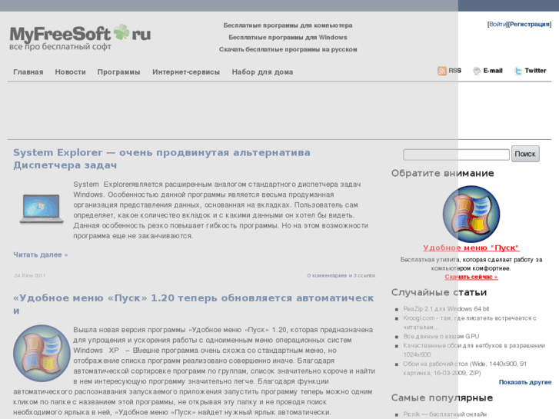Click the Регистрация link
This screenshot has width=559, height=419.
pyautogui.click(x=530, y=25)
